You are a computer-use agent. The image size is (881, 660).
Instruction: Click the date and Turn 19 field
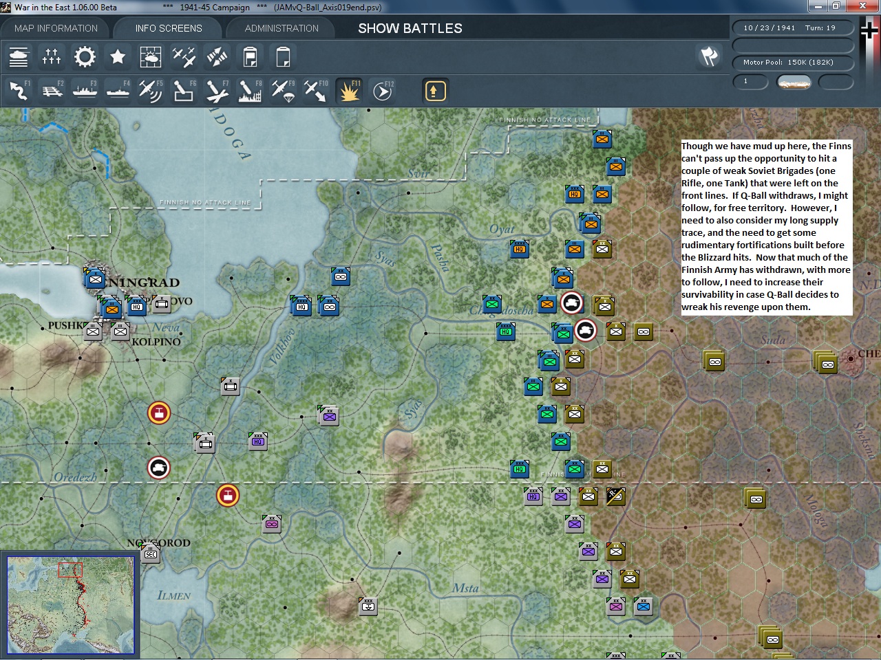click(x=792, y=28)
